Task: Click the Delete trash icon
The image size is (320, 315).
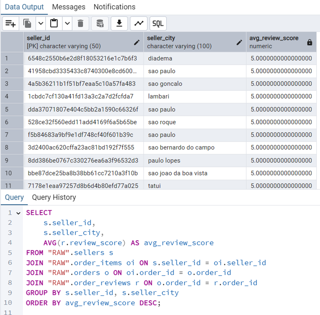Action: click(80, 24)
